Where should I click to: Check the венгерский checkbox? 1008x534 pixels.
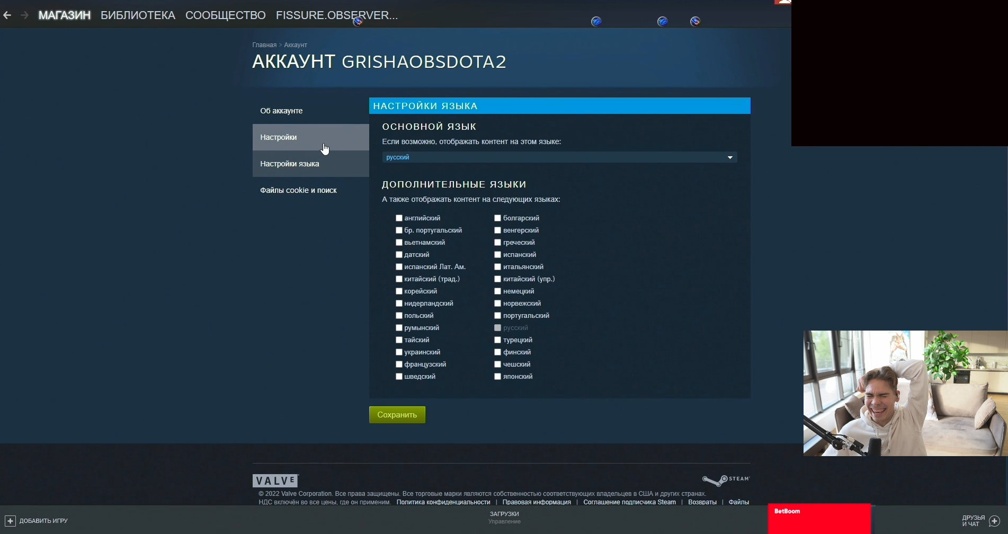[x=497, y=230]
